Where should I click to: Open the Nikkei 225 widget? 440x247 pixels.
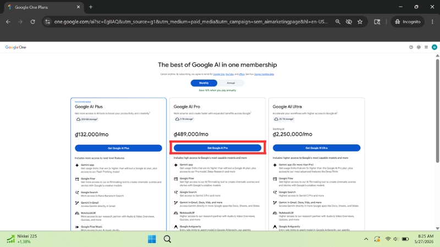pos(22,239)
